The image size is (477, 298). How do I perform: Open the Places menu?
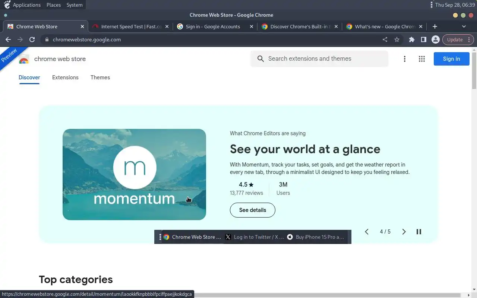point(54,5)
